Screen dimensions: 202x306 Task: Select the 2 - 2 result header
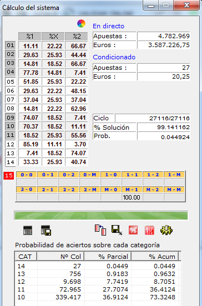[x=69, y=190]
